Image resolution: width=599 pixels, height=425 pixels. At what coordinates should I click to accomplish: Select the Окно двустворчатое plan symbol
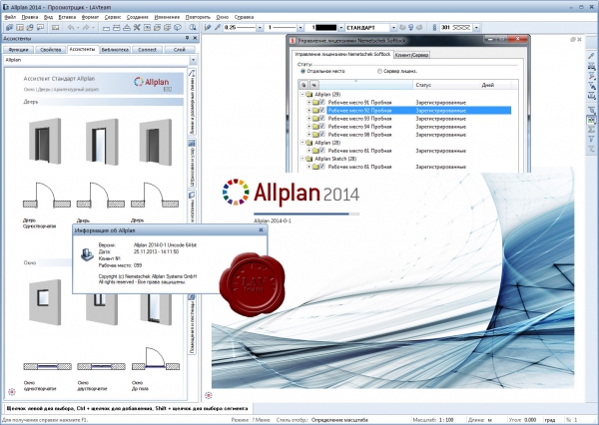pyautogui.click(x=101, y=366)
